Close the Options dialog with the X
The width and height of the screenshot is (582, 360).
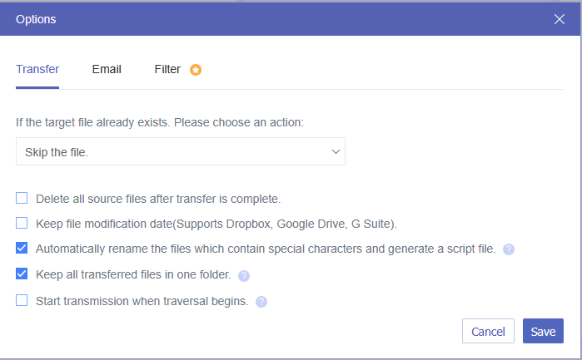coord(559,19)
